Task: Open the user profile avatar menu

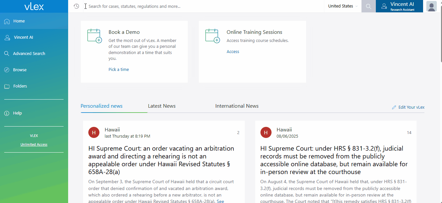Action: click(x=431, y=6)
